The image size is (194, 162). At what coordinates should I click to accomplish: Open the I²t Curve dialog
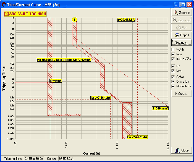click(182, 94)
